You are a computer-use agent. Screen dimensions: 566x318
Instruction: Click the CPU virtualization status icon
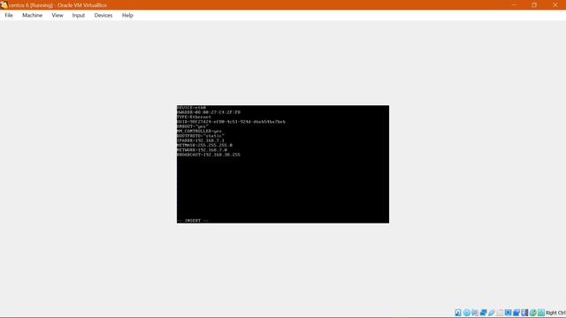524,313
